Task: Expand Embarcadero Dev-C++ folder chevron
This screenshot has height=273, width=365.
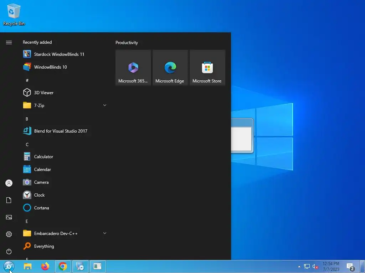Action: [105, 233]
